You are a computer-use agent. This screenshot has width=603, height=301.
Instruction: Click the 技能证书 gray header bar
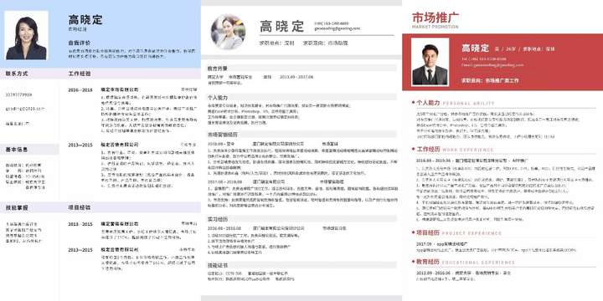click(x=301, y=265)
